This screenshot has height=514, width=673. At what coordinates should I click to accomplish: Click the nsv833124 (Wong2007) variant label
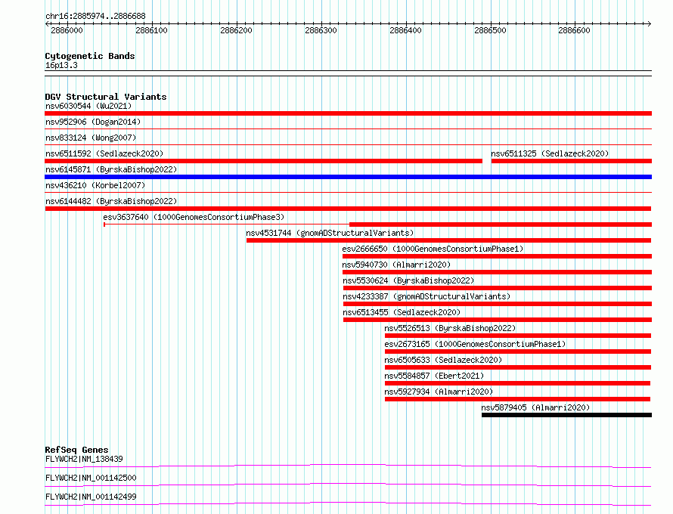click(91, 138)
